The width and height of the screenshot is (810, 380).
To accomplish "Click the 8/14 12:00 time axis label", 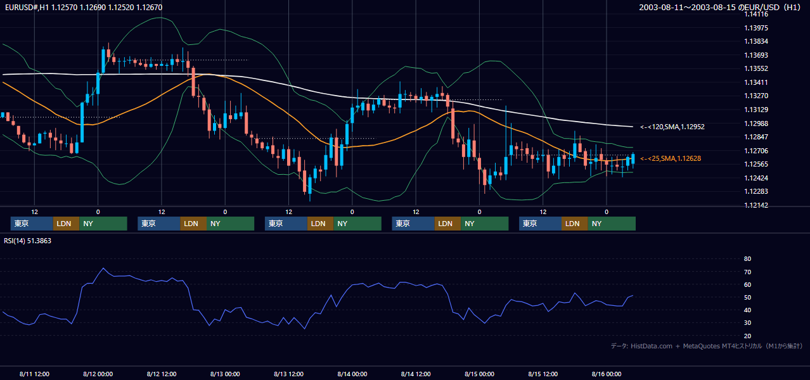I will coord(416,374).
